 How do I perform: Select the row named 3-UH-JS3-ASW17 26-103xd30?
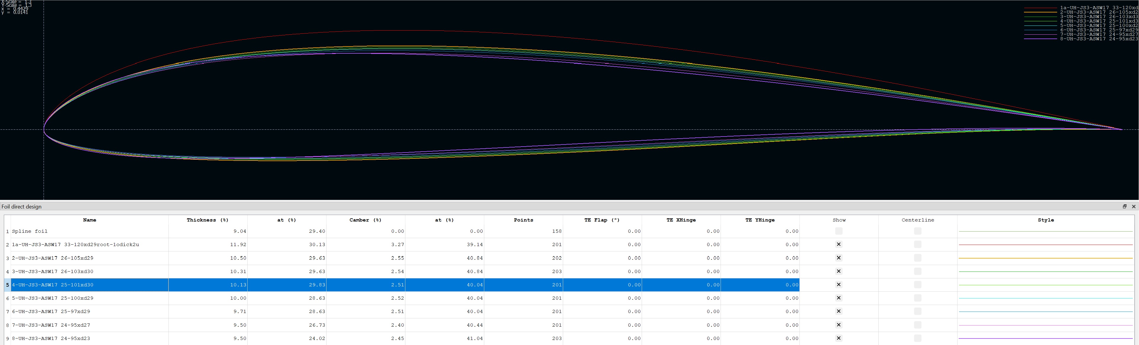click(52, 272)
